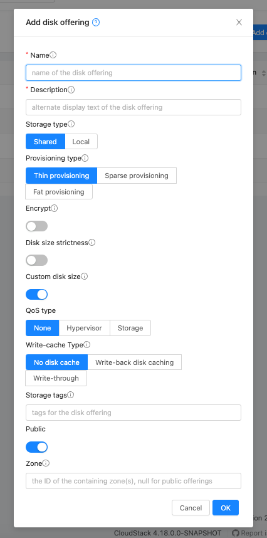Click inside the Name input field
This screenshot has height=538, width=267.
(x=133, y=73)
